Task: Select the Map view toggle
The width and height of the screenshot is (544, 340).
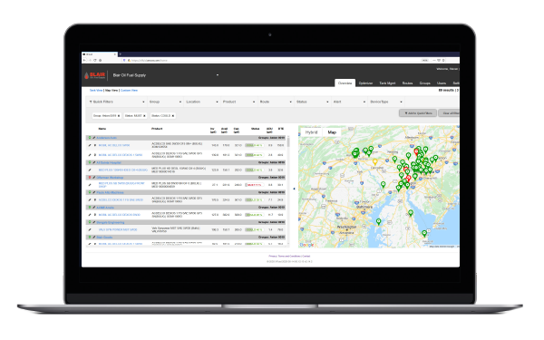Action: (332, 132)
